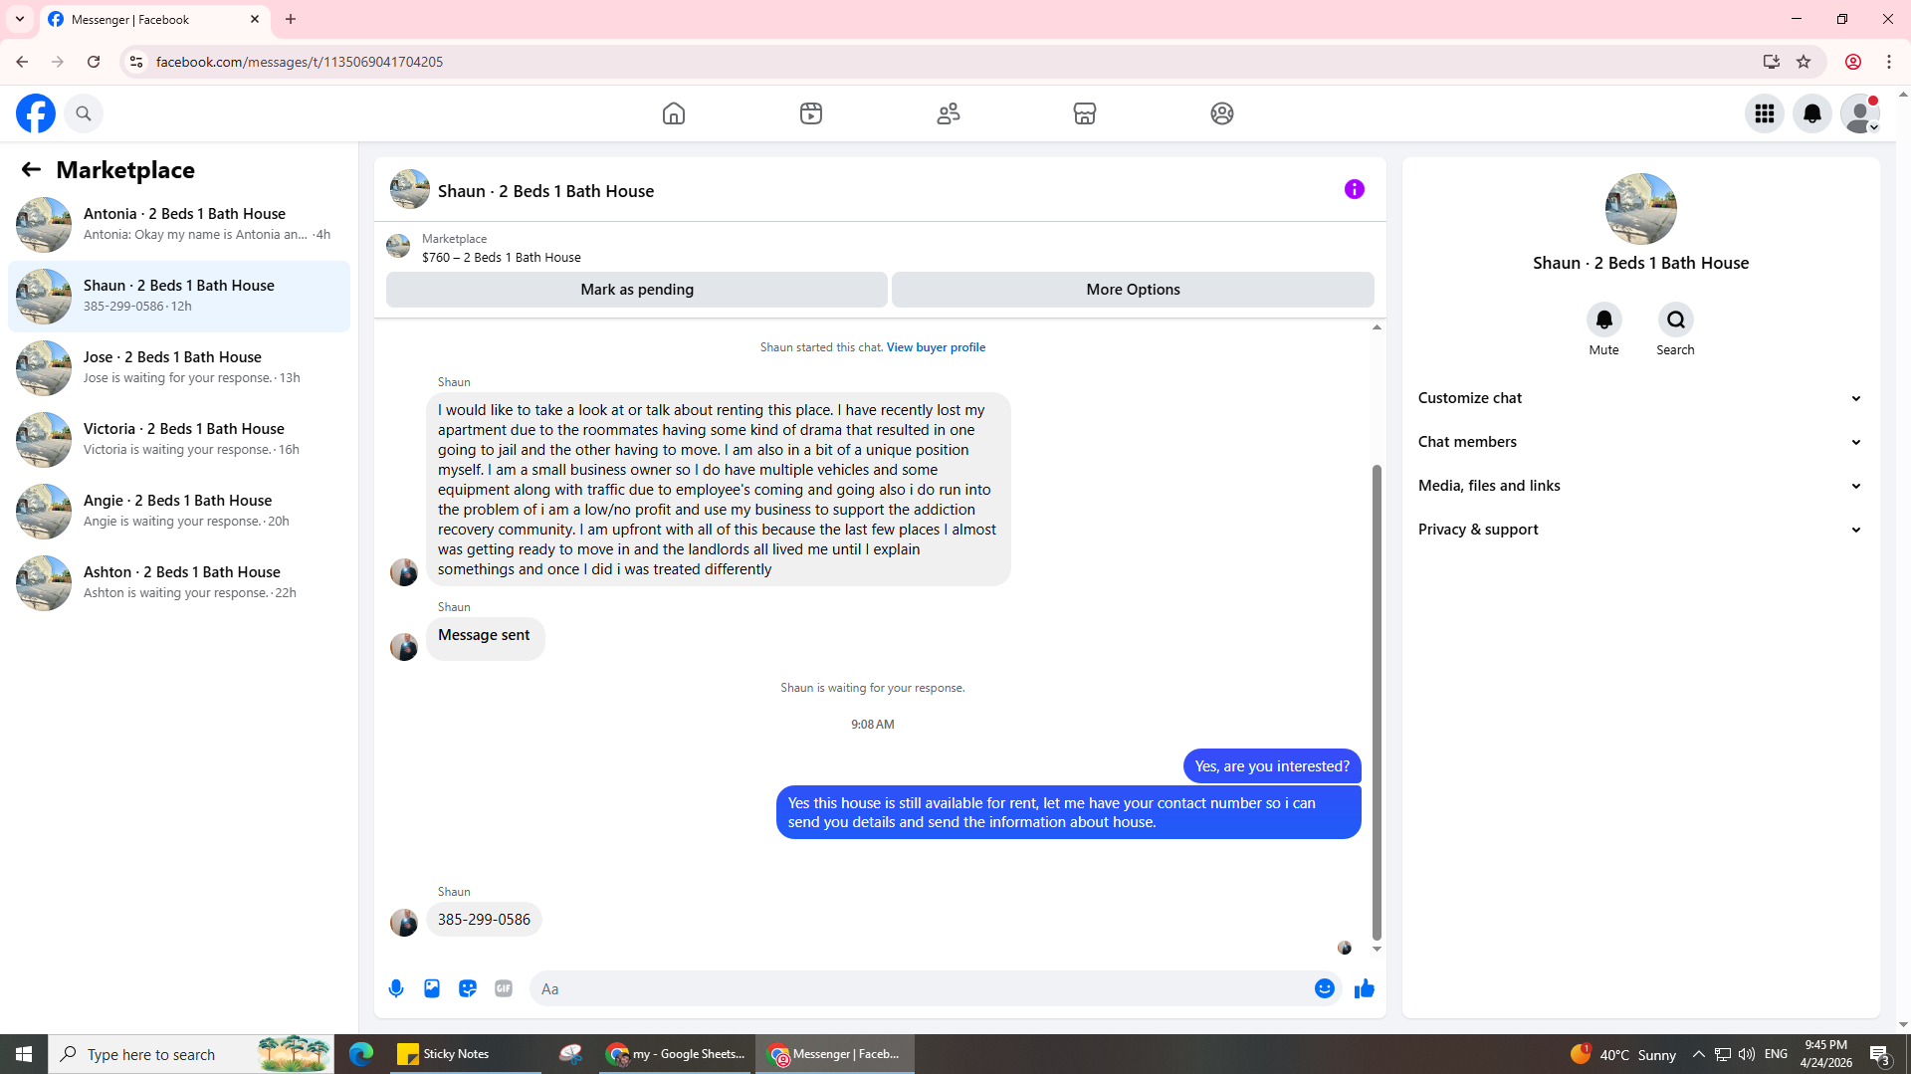Open the Windows notification center icon
The height and width of the screenshot is (1074, 1911).
pyautogui.click(x=1880, y=1054)
